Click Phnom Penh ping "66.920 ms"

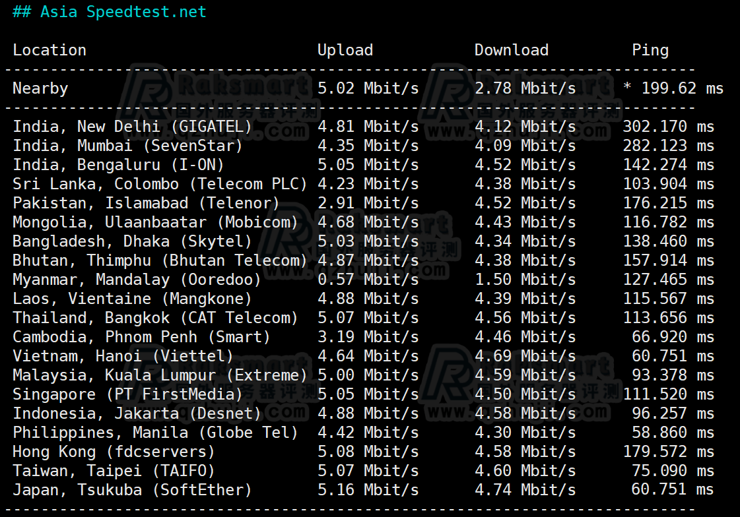673,336
